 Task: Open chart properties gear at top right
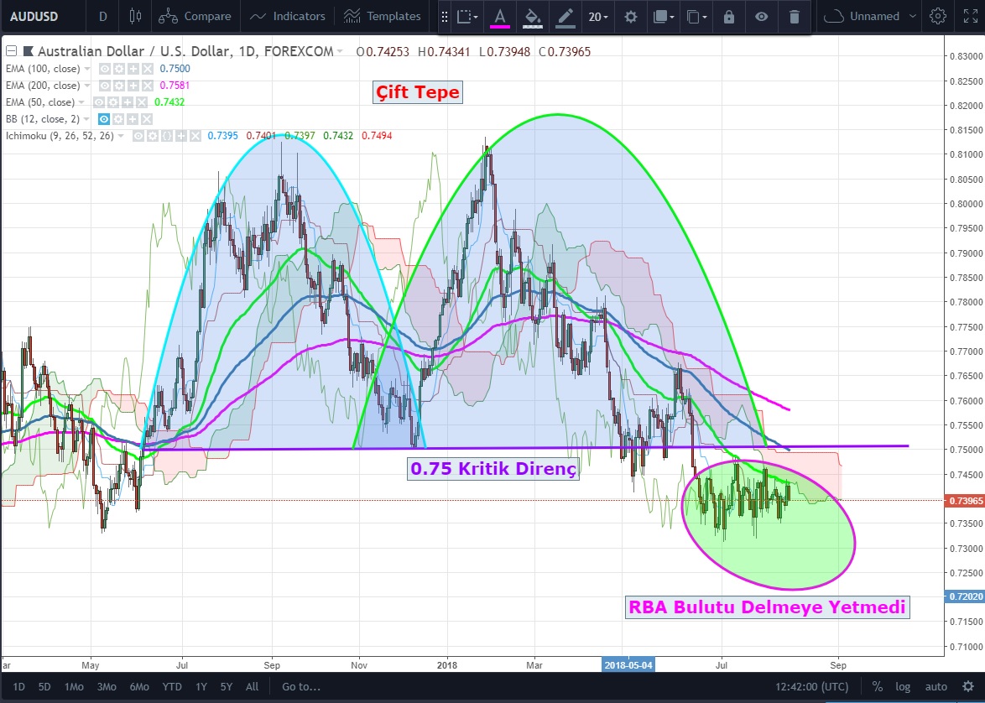[938, 16]
